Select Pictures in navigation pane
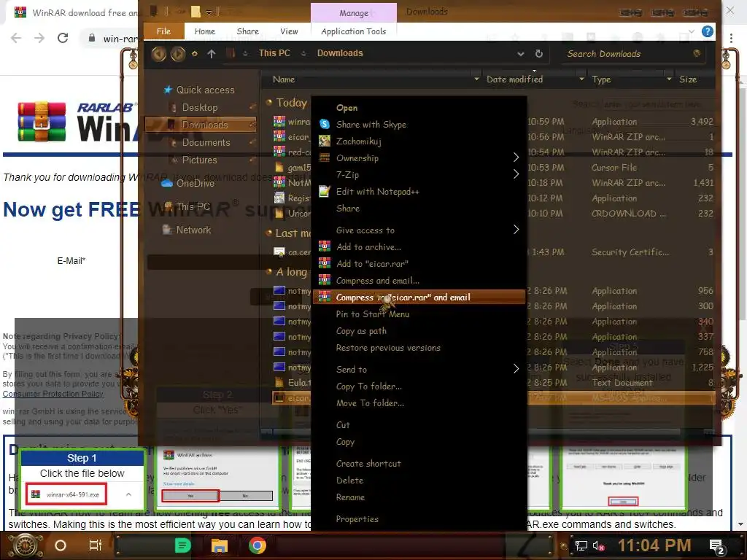 click(x=200, y=160)
